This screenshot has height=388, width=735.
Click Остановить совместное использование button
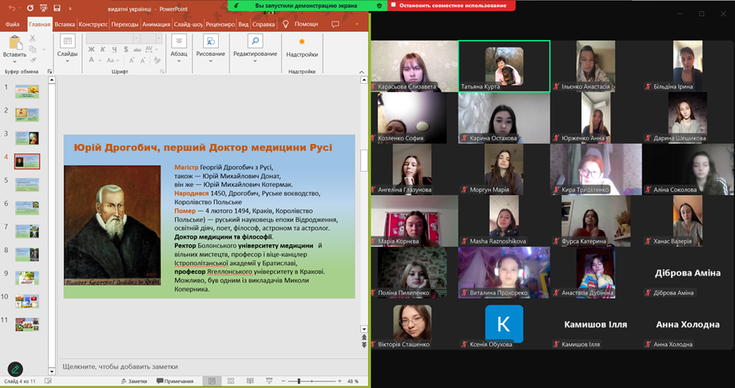452,6
